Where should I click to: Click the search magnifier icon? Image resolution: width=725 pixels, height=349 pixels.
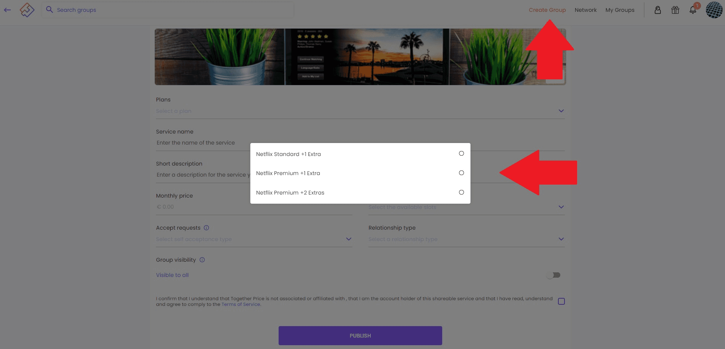coord(49,10)
